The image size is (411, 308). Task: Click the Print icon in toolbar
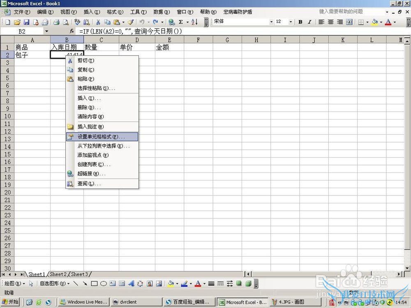[56, 22]
